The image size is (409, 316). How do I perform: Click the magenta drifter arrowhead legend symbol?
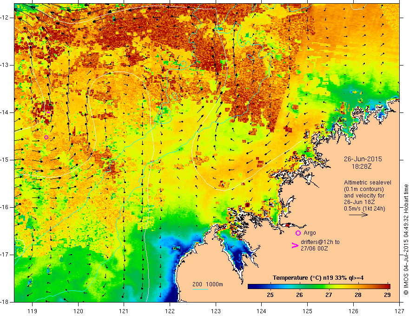tap(295, 245)
